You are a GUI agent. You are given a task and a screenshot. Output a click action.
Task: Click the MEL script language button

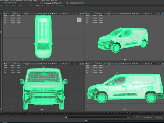pos(86,121)
